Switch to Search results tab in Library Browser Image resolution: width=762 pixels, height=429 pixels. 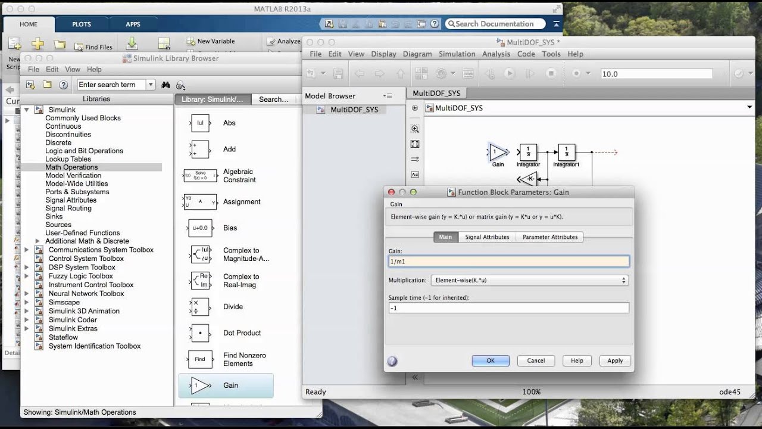[274, 100]
